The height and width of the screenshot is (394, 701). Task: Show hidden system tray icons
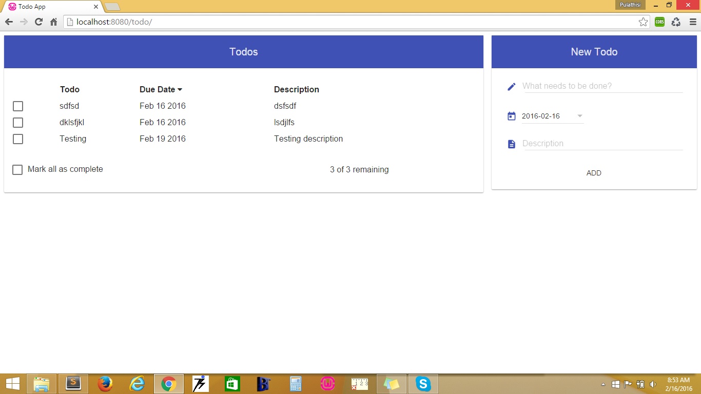[603, 384]
